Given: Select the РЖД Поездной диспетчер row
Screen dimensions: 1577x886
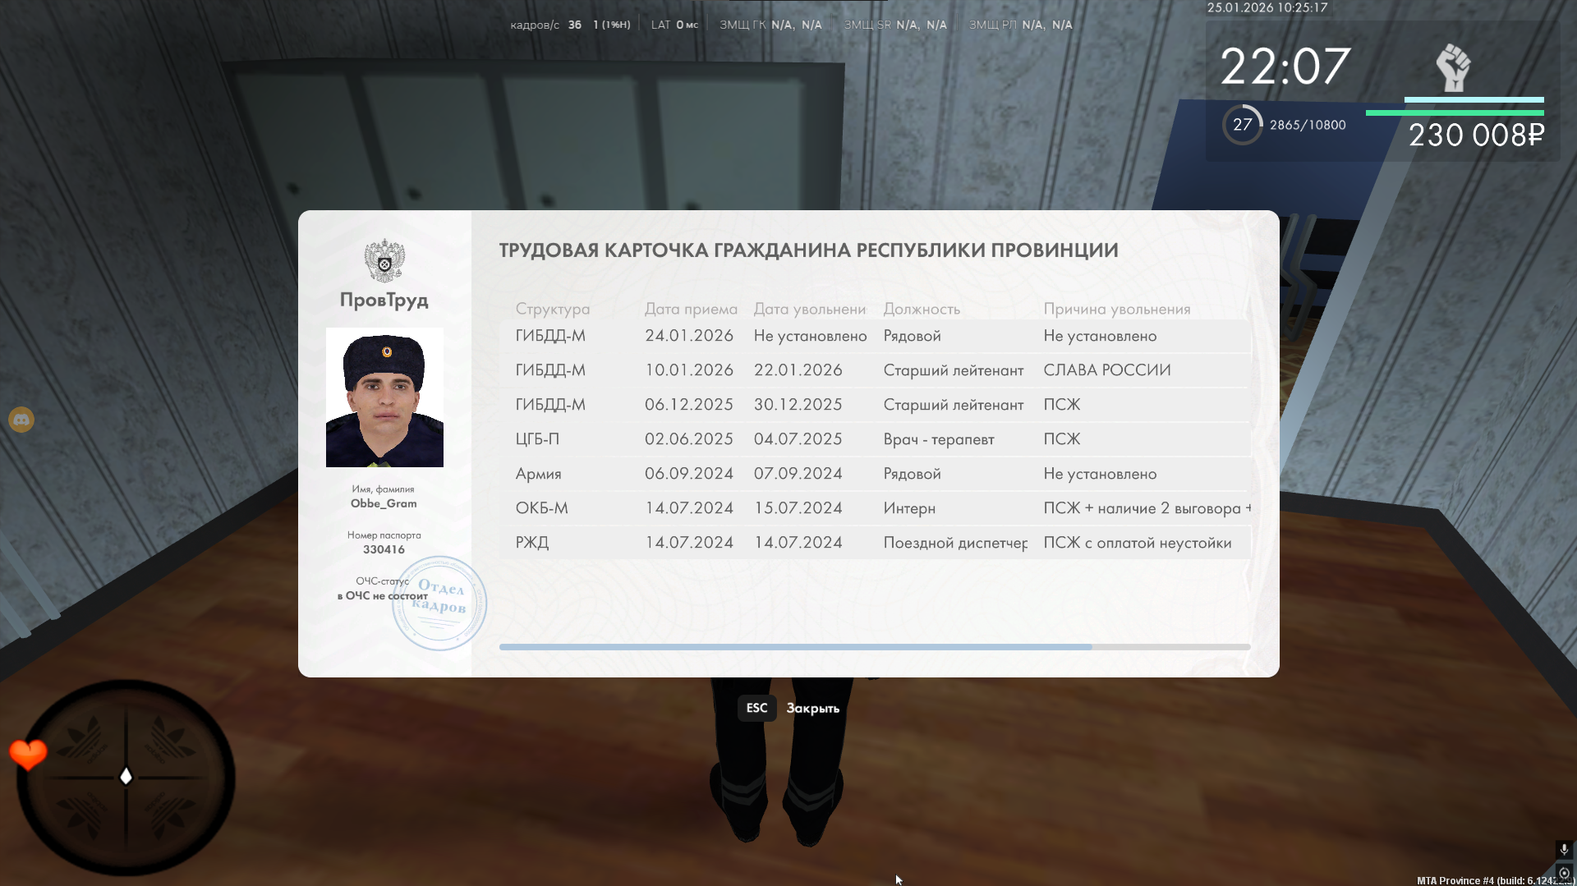Looking at the screenshot, I should 874,543.
